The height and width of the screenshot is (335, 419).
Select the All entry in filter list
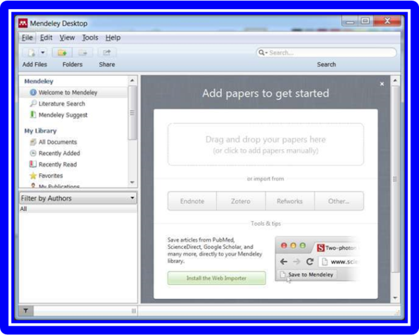[x=78, y=209]
